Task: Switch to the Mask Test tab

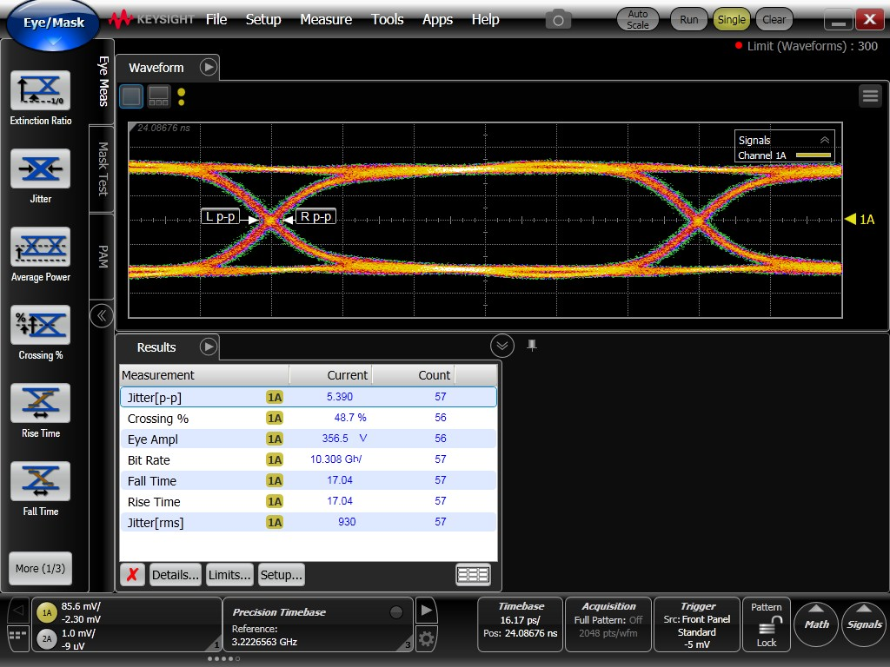Action: tap(103, 168)
